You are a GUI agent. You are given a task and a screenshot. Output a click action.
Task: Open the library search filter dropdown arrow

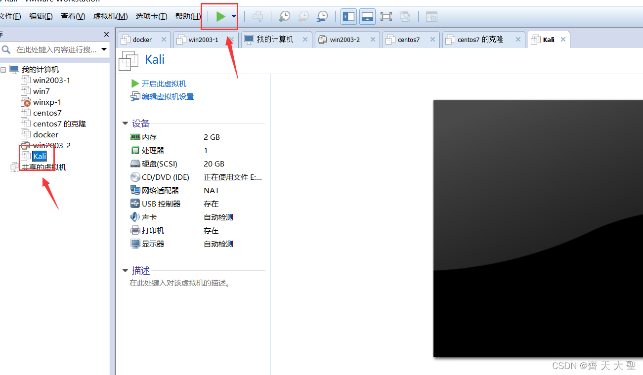click(x=104, y=49)
